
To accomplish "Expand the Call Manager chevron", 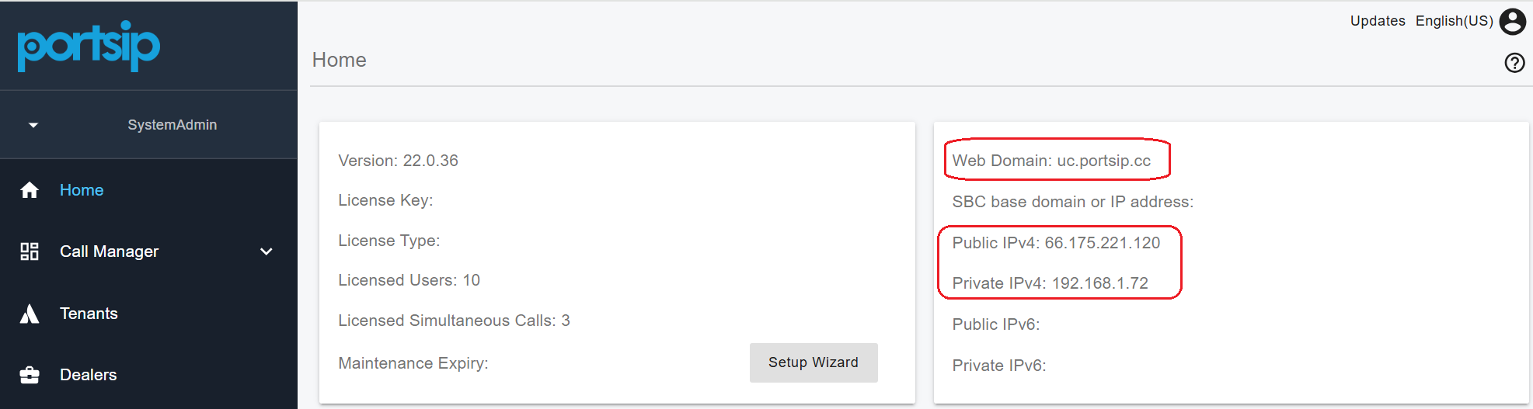I will (x=267, y=251).
